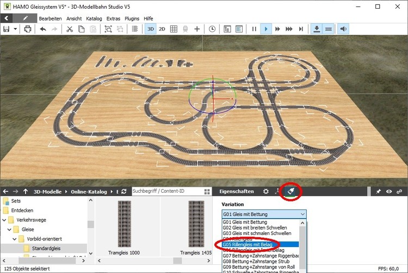408x273 pixels.
Task: Choose G08 Bettung+Zahnstange Strub variation
Action: point(256,261)
